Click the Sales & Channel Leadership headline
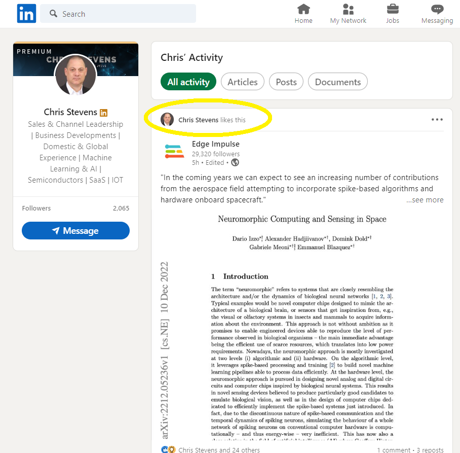Screen dimensions: 460x453 [x=75, y=152]
